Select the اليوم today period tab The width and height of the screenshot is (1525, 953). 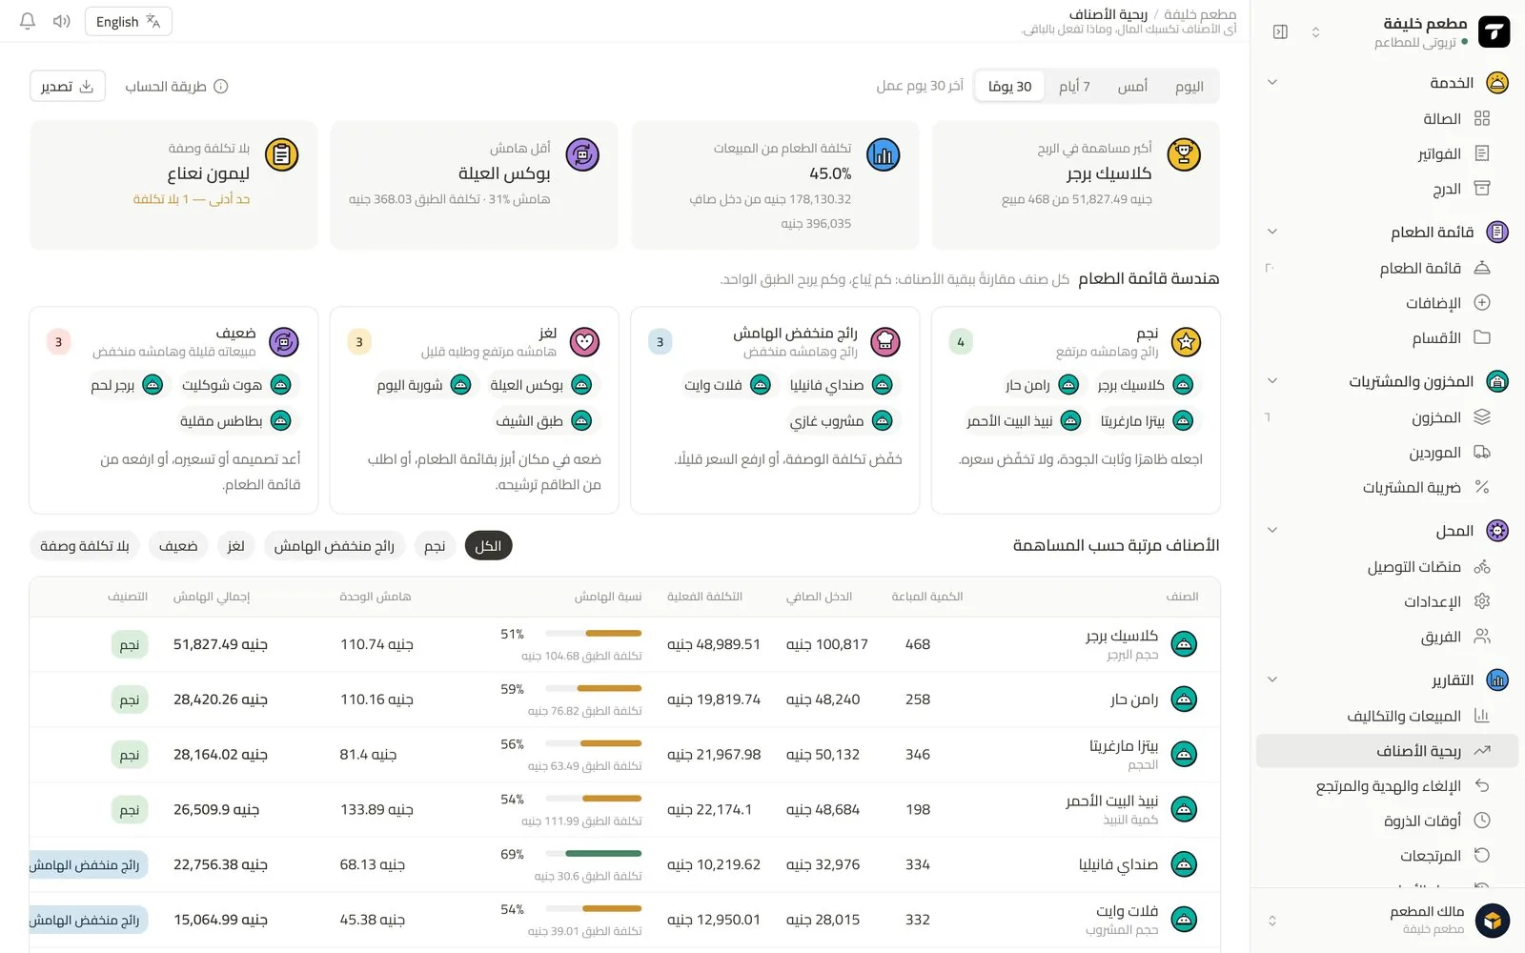tap(1189, 86)
